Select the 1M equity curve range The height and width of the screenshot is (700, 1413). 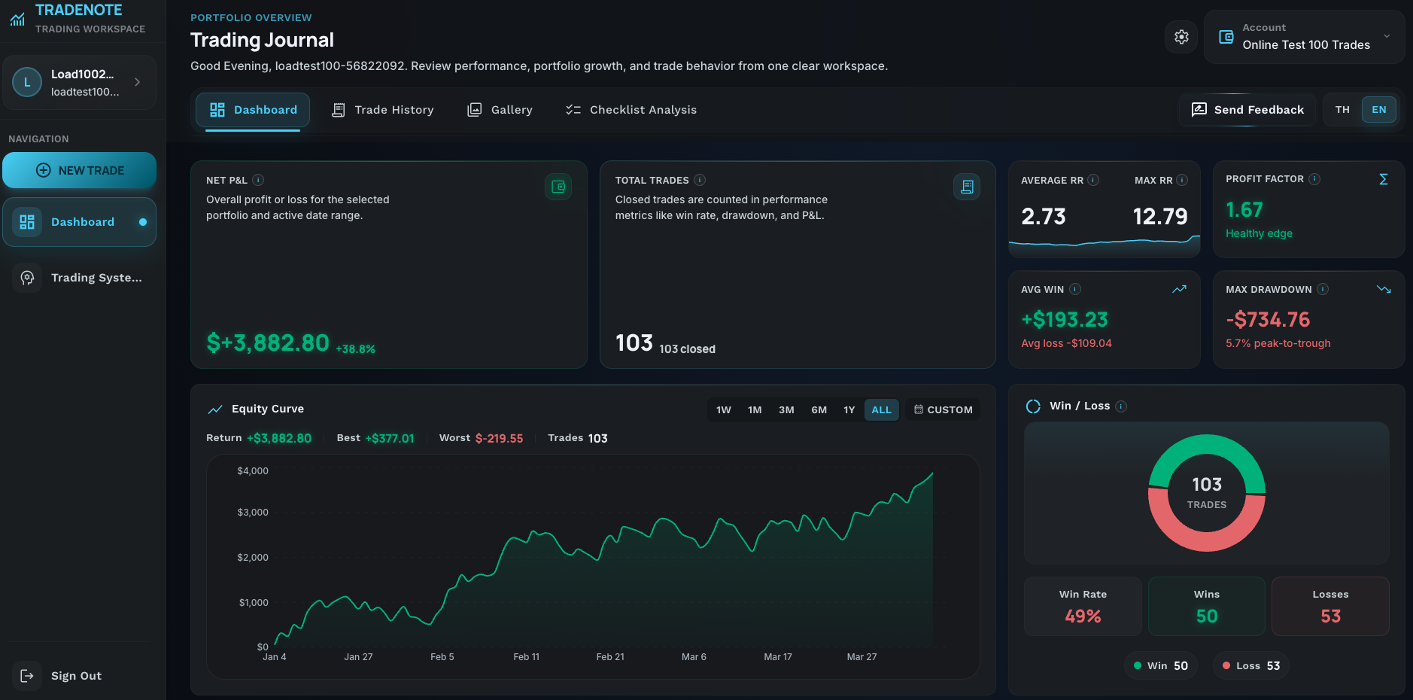click(755, 409)
